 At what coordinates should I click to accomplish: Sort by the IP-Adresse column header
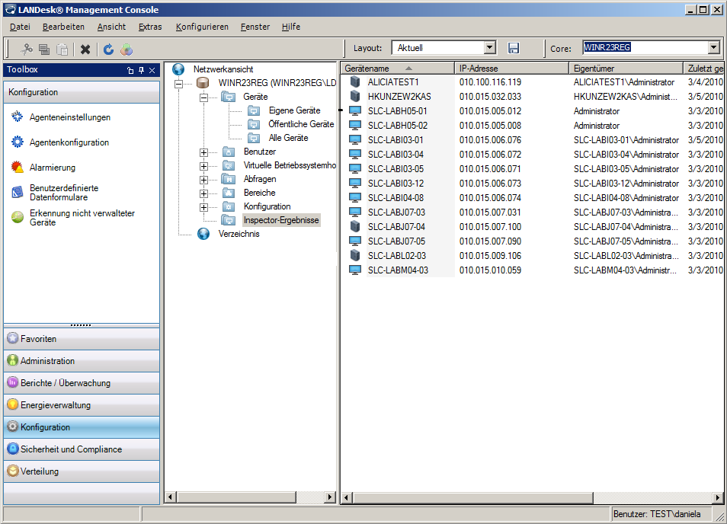coord(512,68)
